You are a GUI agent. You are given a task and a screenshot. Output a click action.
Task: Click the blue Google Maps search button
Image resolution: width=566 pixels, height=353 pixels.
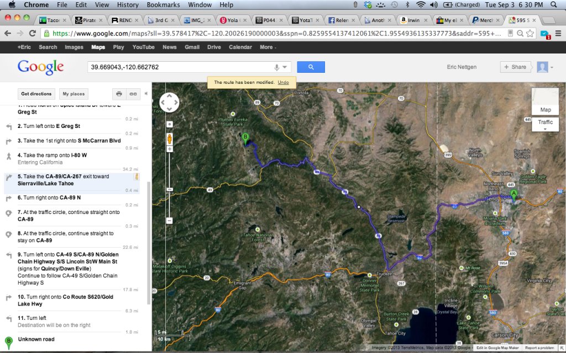click(x=311, y=67)
